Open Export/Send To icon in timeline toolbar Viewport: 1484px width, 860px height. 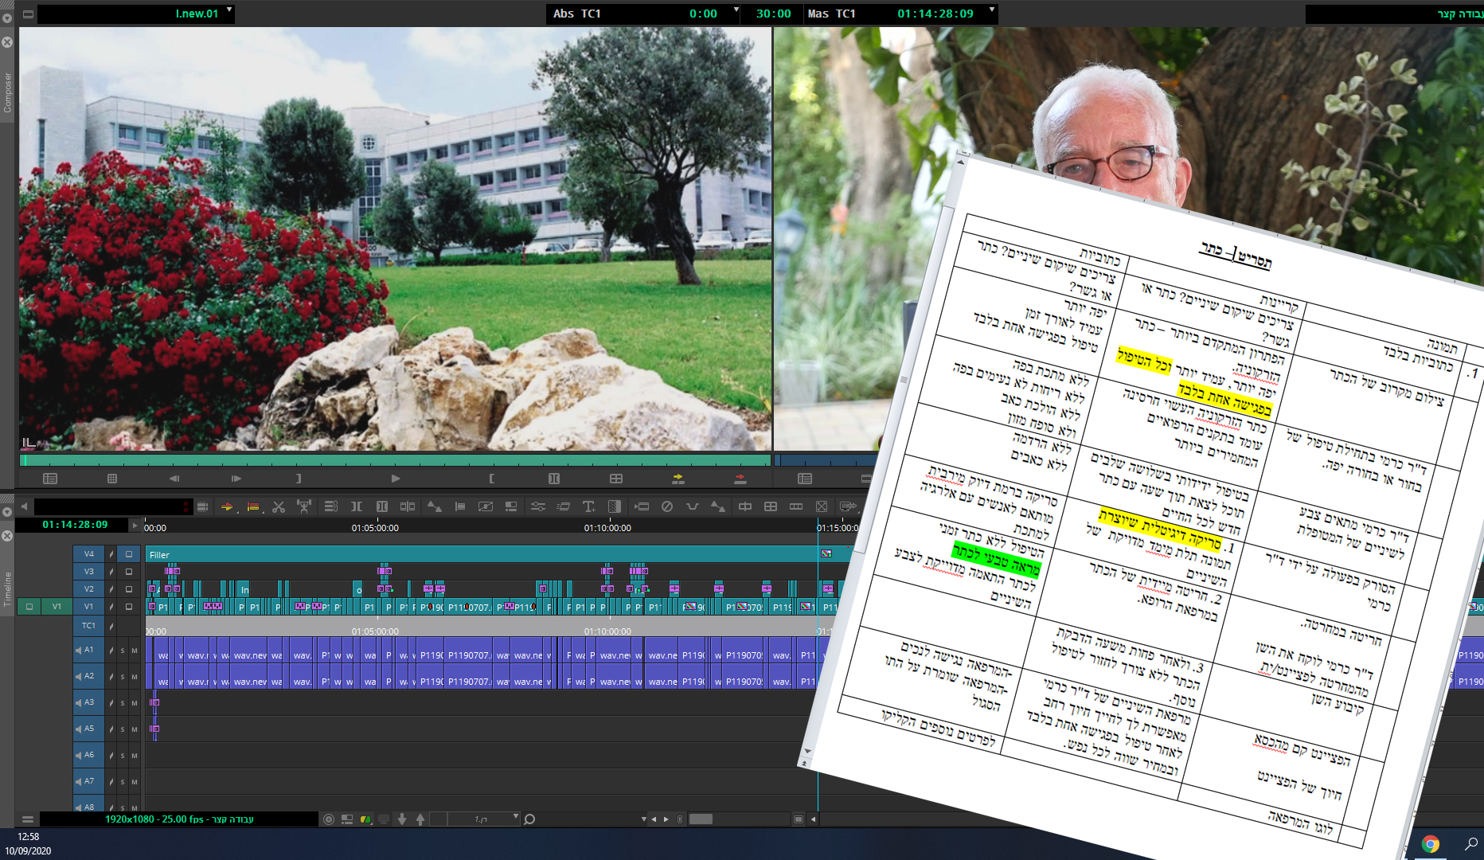pyautogui.click(x=848, y=506)
